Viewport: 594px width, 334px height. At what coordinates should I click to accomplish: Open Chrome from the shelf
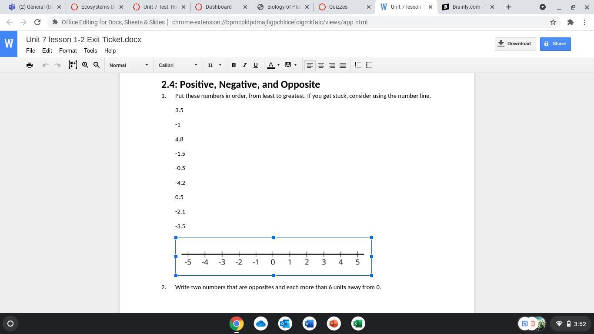pyautogui.click(x=237, y=324)
